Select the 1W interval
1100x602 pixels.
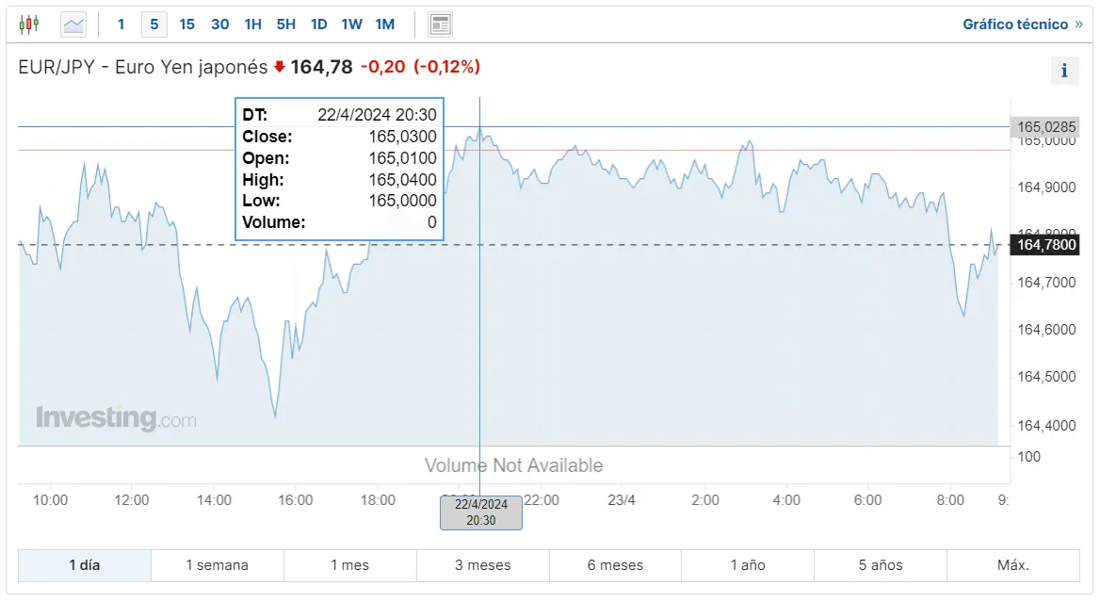tap(351, 24)
